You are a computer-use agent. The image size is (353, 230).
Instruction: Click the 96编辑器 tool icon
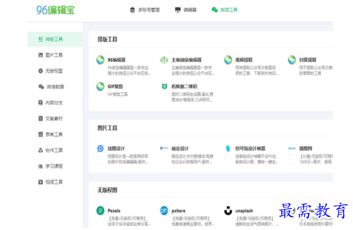100,60
